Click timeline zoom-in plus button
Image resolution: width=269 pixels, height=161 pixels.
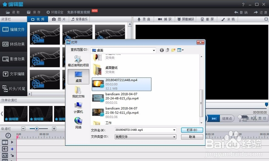54,128
